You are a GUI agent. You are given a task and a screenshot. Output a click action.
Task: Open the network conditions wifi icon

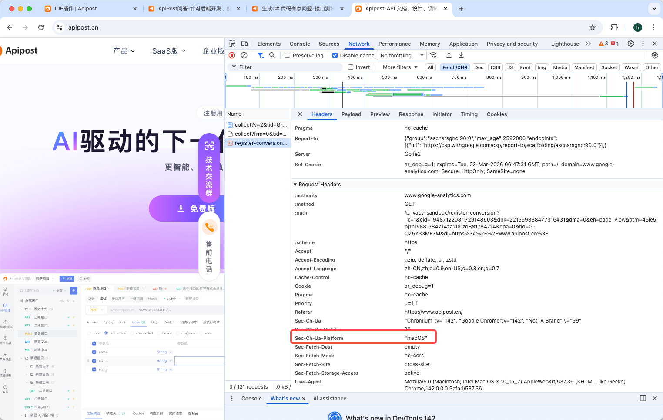pyautogui.click(x=433, y=55)
